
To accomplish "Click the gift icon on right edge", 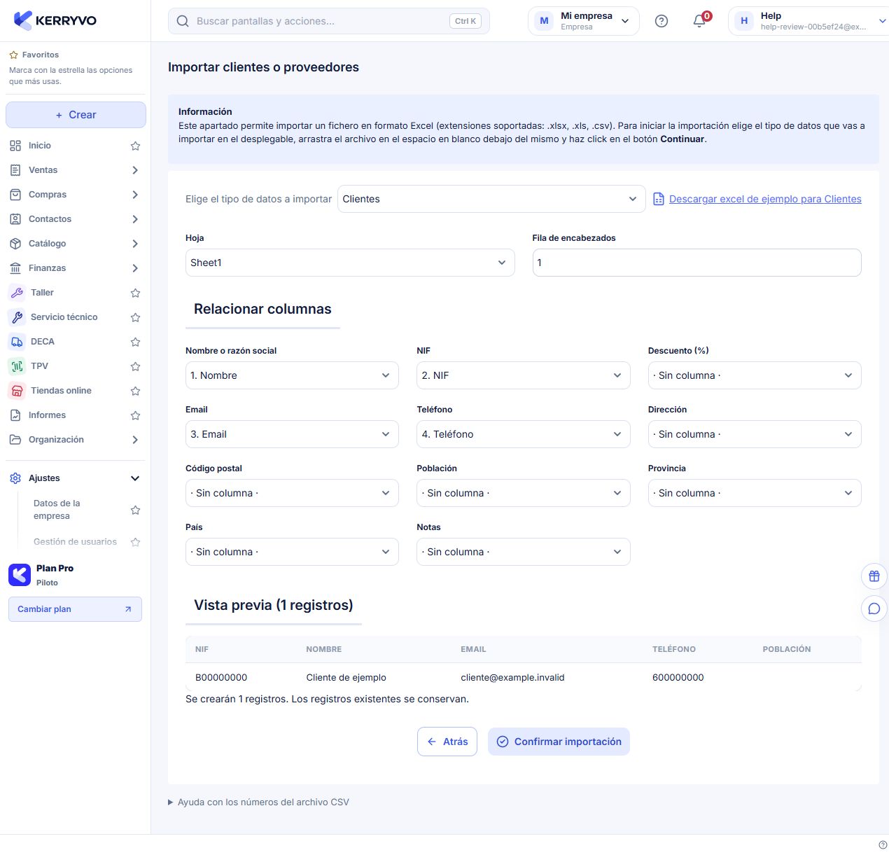I will 874,576.
